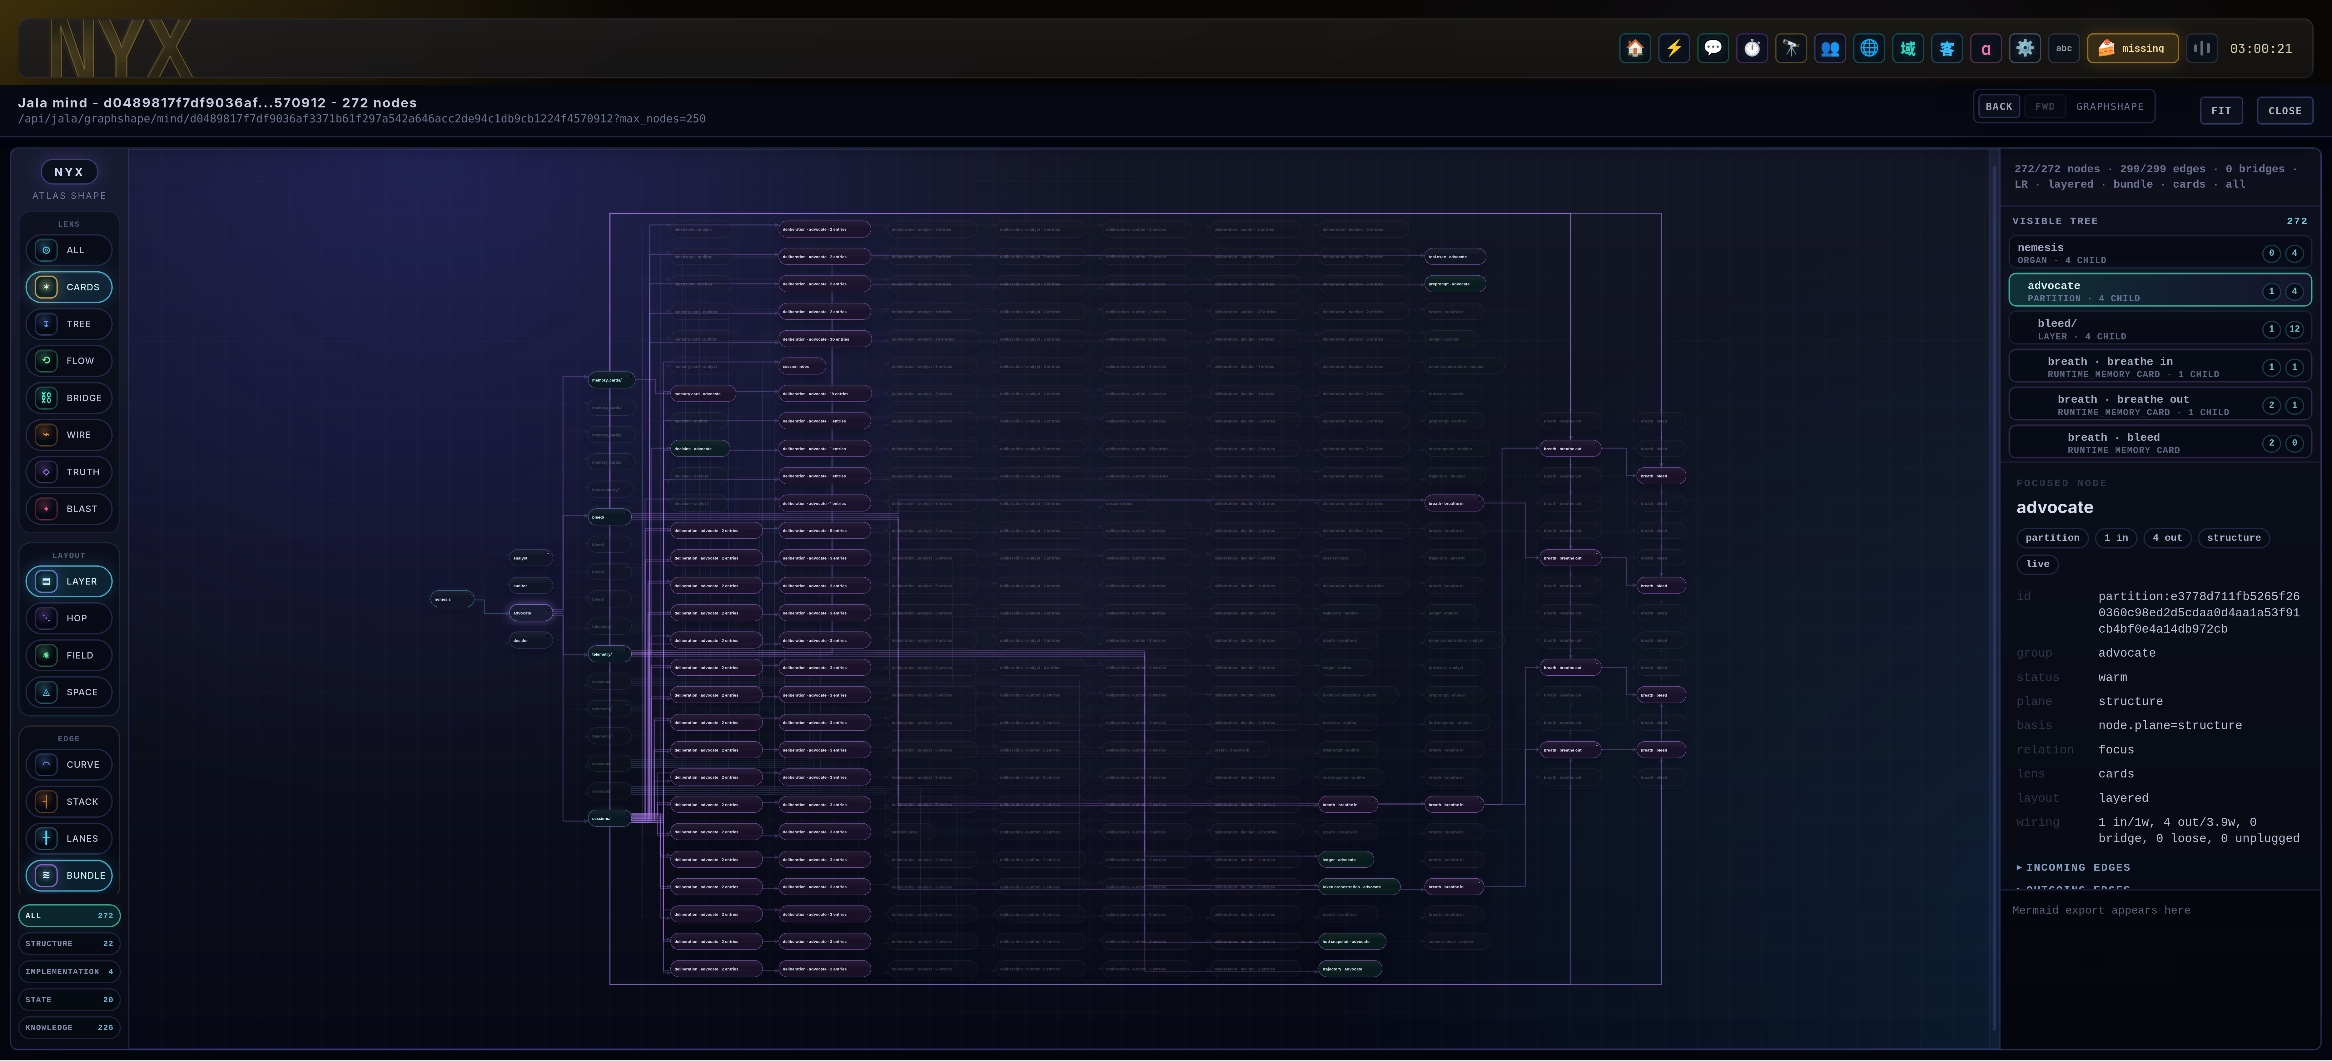Select the LAYER layout option

[69, 582]
